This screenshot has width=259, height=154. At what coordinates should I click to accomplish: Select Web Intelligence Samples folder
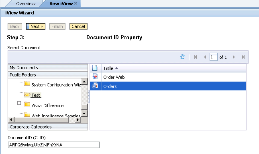(56, 115)
